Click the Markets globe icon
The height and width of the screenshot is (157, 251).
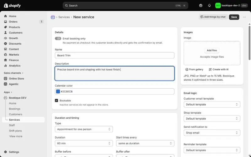[6, 55]
